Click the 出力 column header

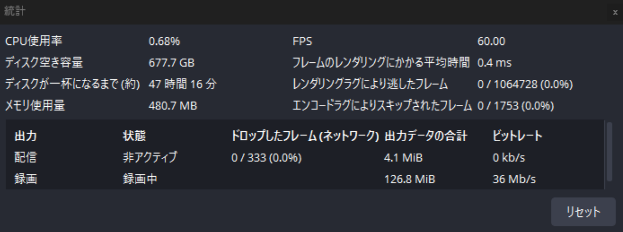pos(26,136)
